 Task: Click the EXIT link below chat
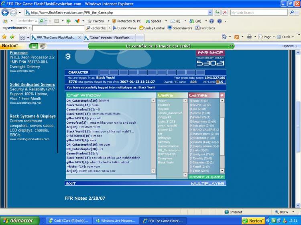tap(71, 183)
